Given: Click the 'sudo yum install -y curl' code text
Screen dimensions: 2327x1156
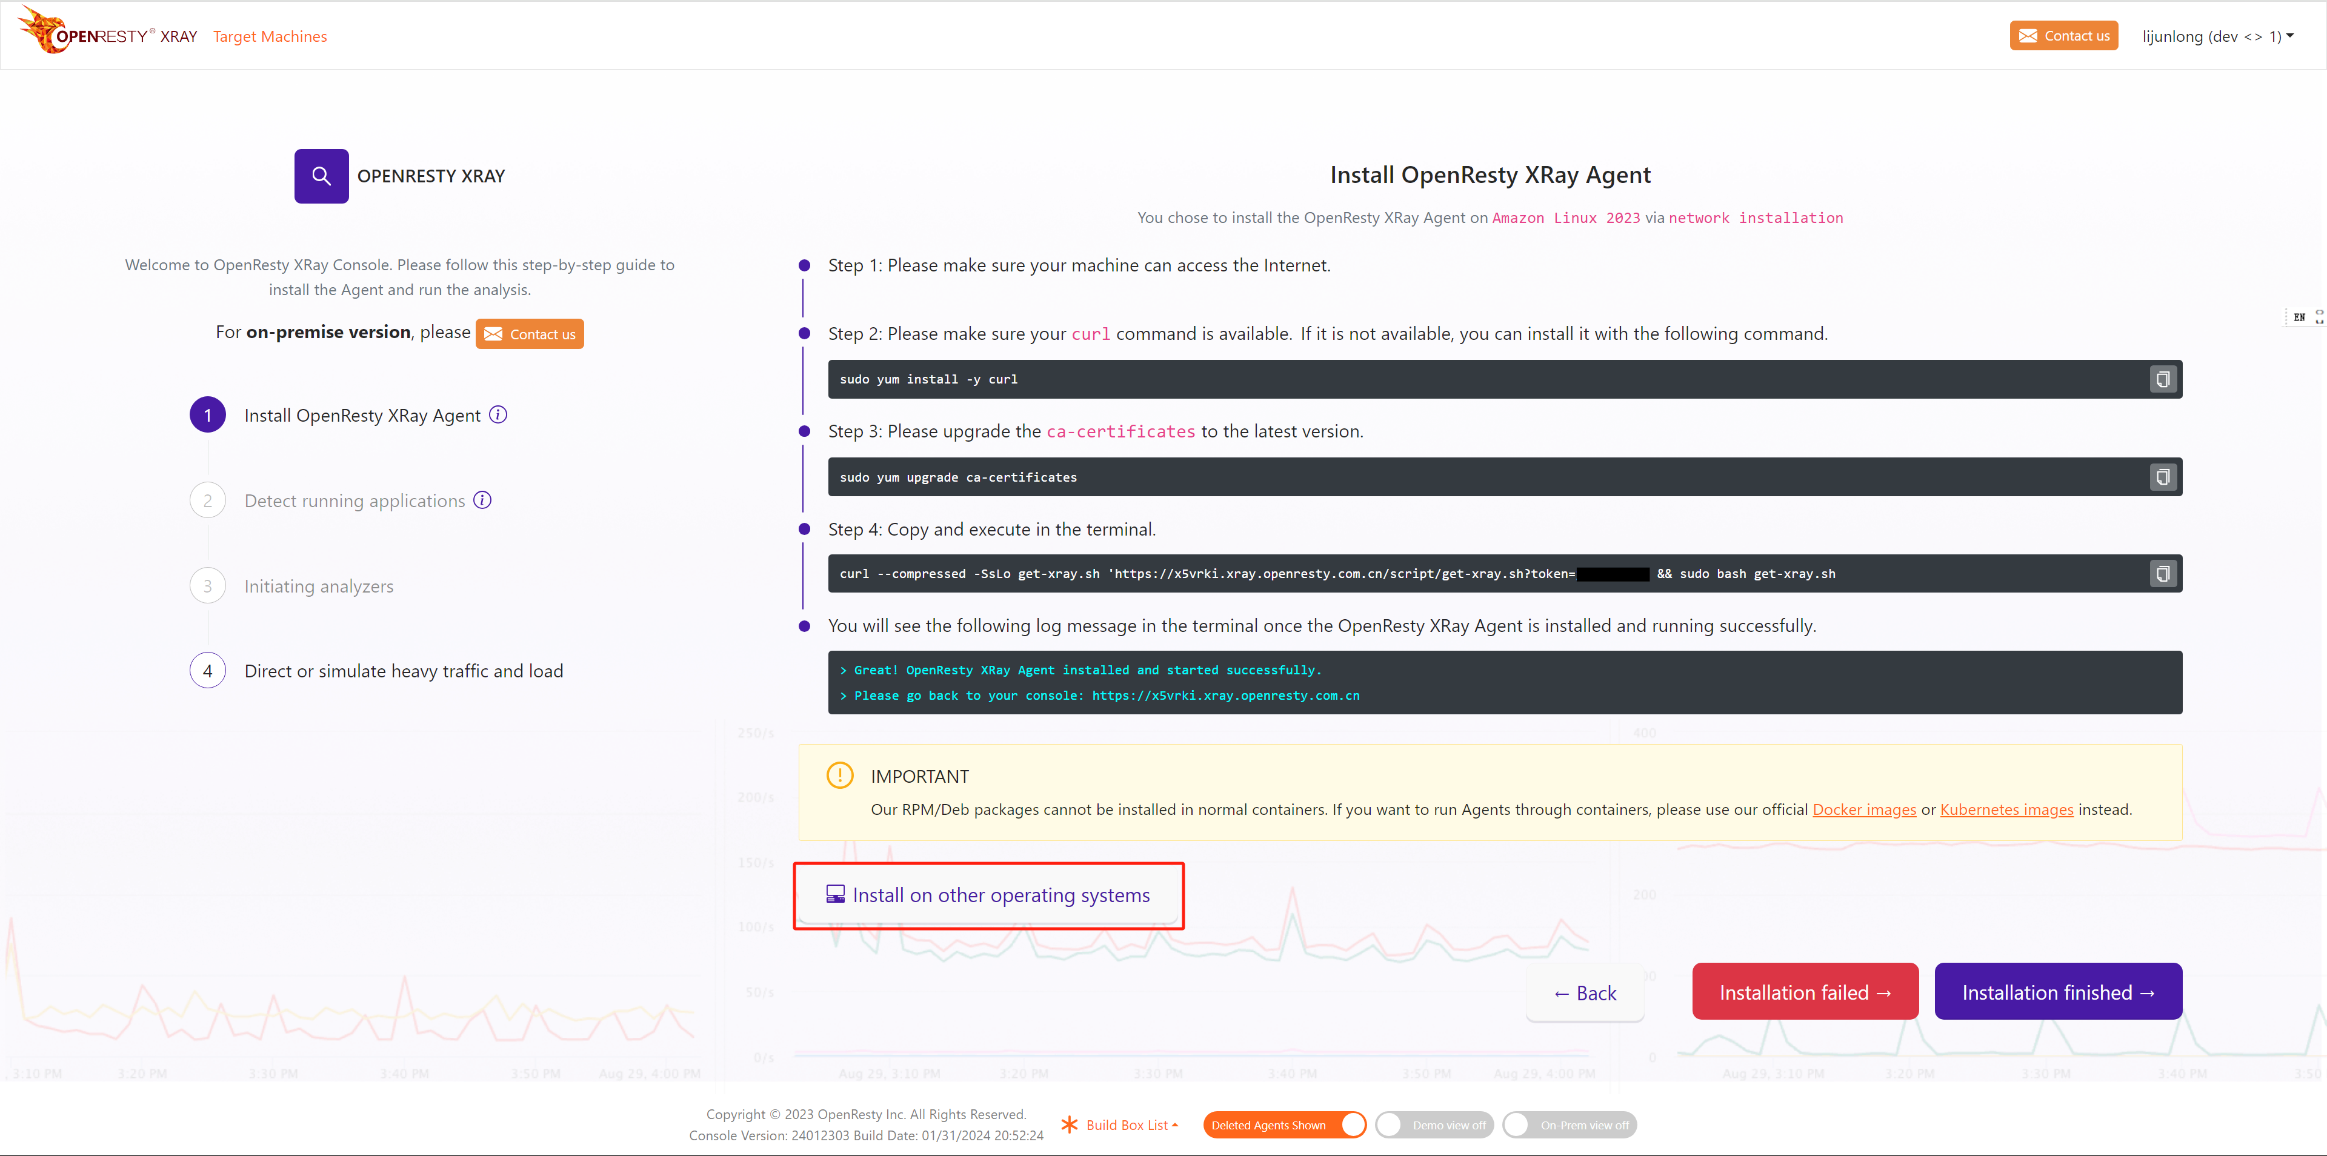Looking at the screenshot, I should tap(928, 379).
